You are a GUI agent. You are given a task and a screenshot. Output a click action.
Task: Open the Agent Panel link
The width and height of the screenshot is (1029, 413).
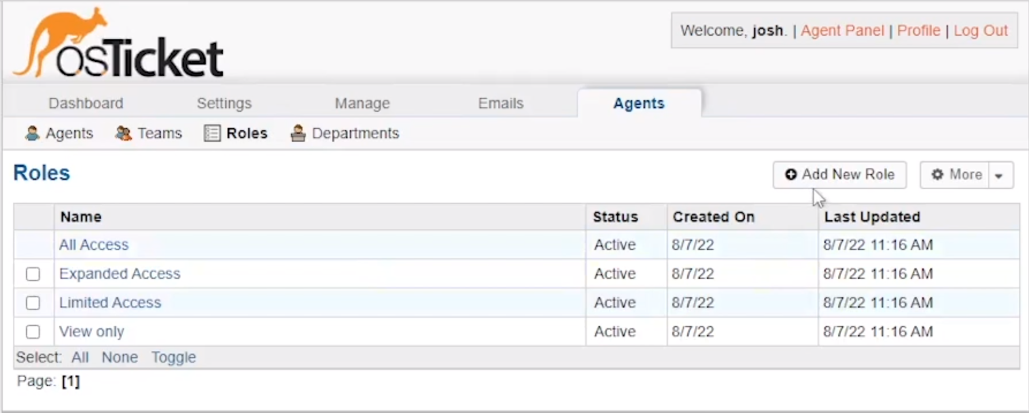[842, 31]
